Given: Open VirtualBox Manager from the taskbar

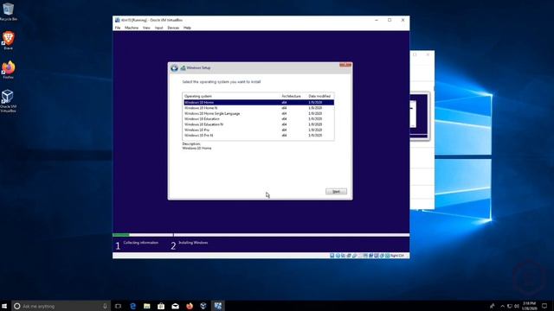Looking at the screenshot, I should [x=203, y=306].
